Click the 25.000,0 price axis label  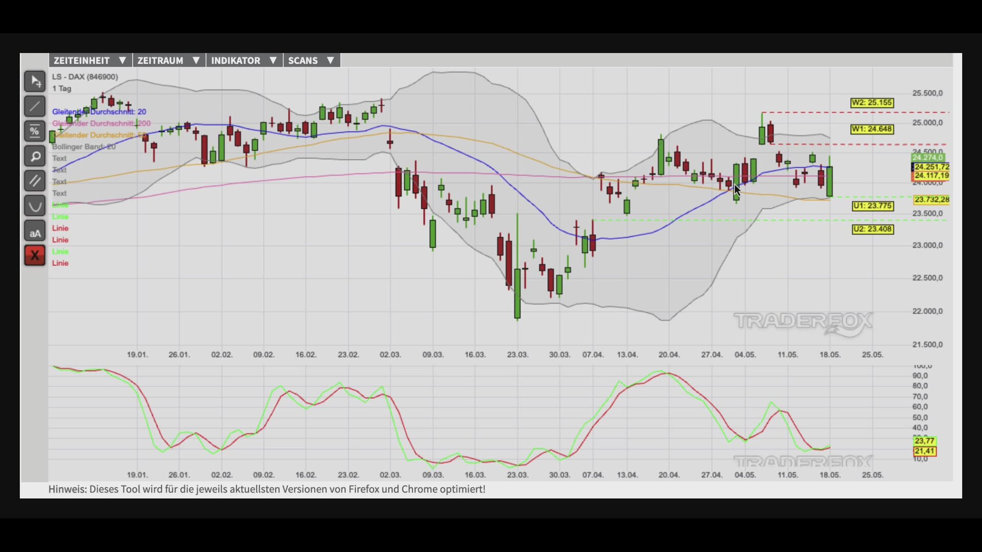927,123
